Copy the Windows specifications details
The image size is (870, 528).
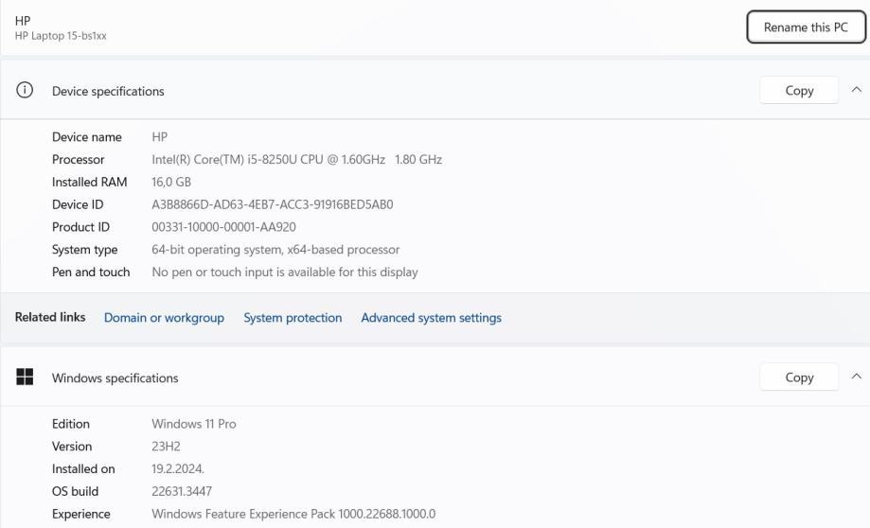799,378
